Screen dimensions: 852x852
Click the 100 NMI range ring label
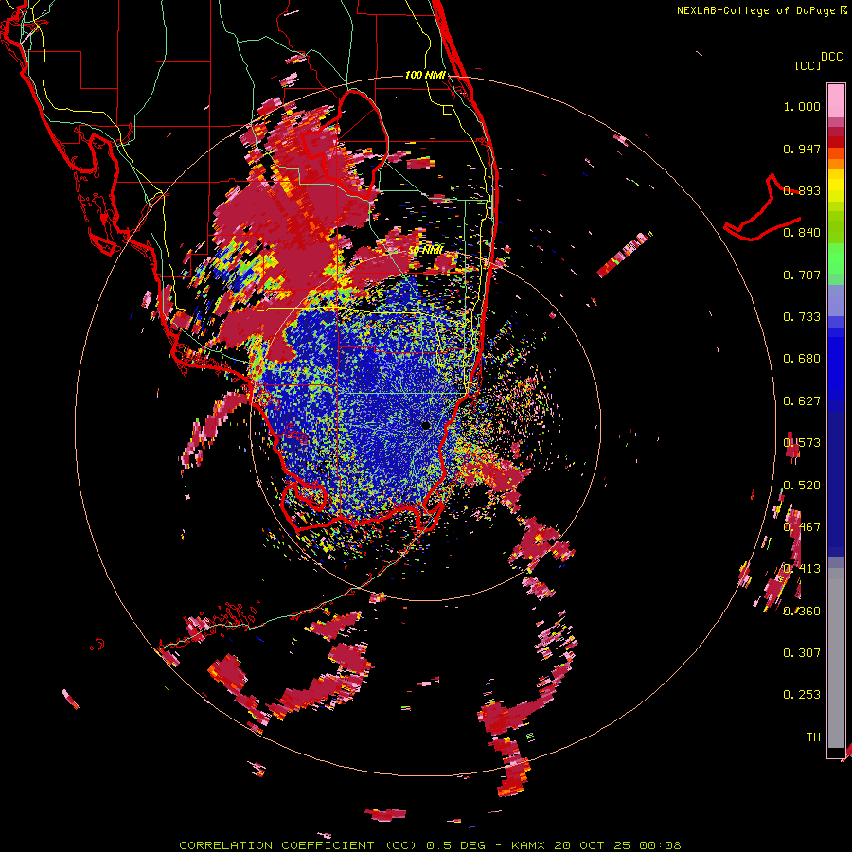point(425,75)
